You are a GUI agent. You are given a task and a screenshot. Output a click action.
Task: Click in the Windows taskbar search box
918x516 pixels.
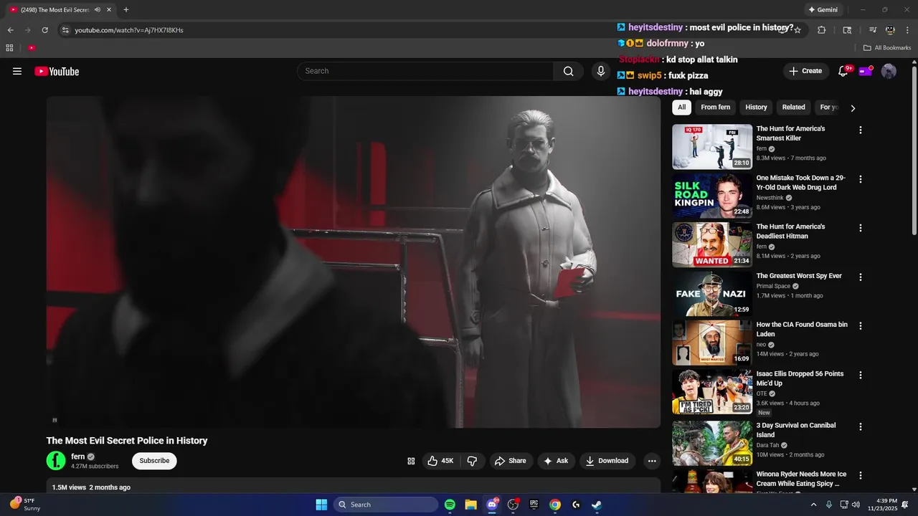[x=386, y=505]
